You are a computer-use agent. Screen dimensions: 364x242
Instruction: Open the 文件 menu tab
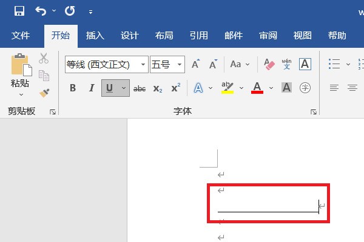click(21, 36)
